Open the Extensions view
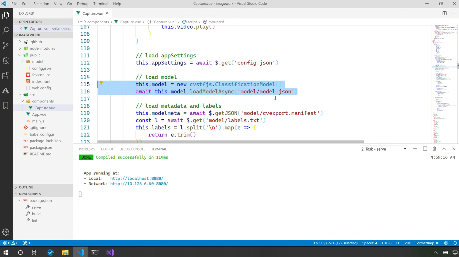 click(6, 76)
